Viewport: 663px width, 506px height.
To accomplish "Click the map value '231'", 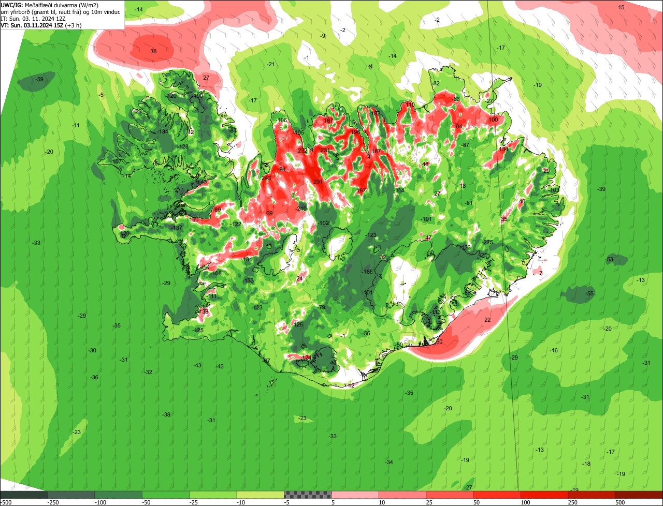I will coord(325,150).
